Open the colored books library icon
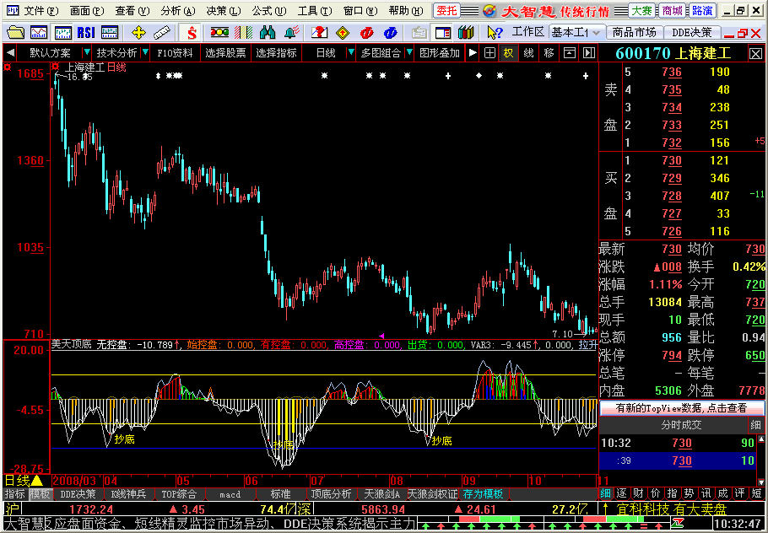The width and height of the screenshot is (768, 533). coord(466,33)
